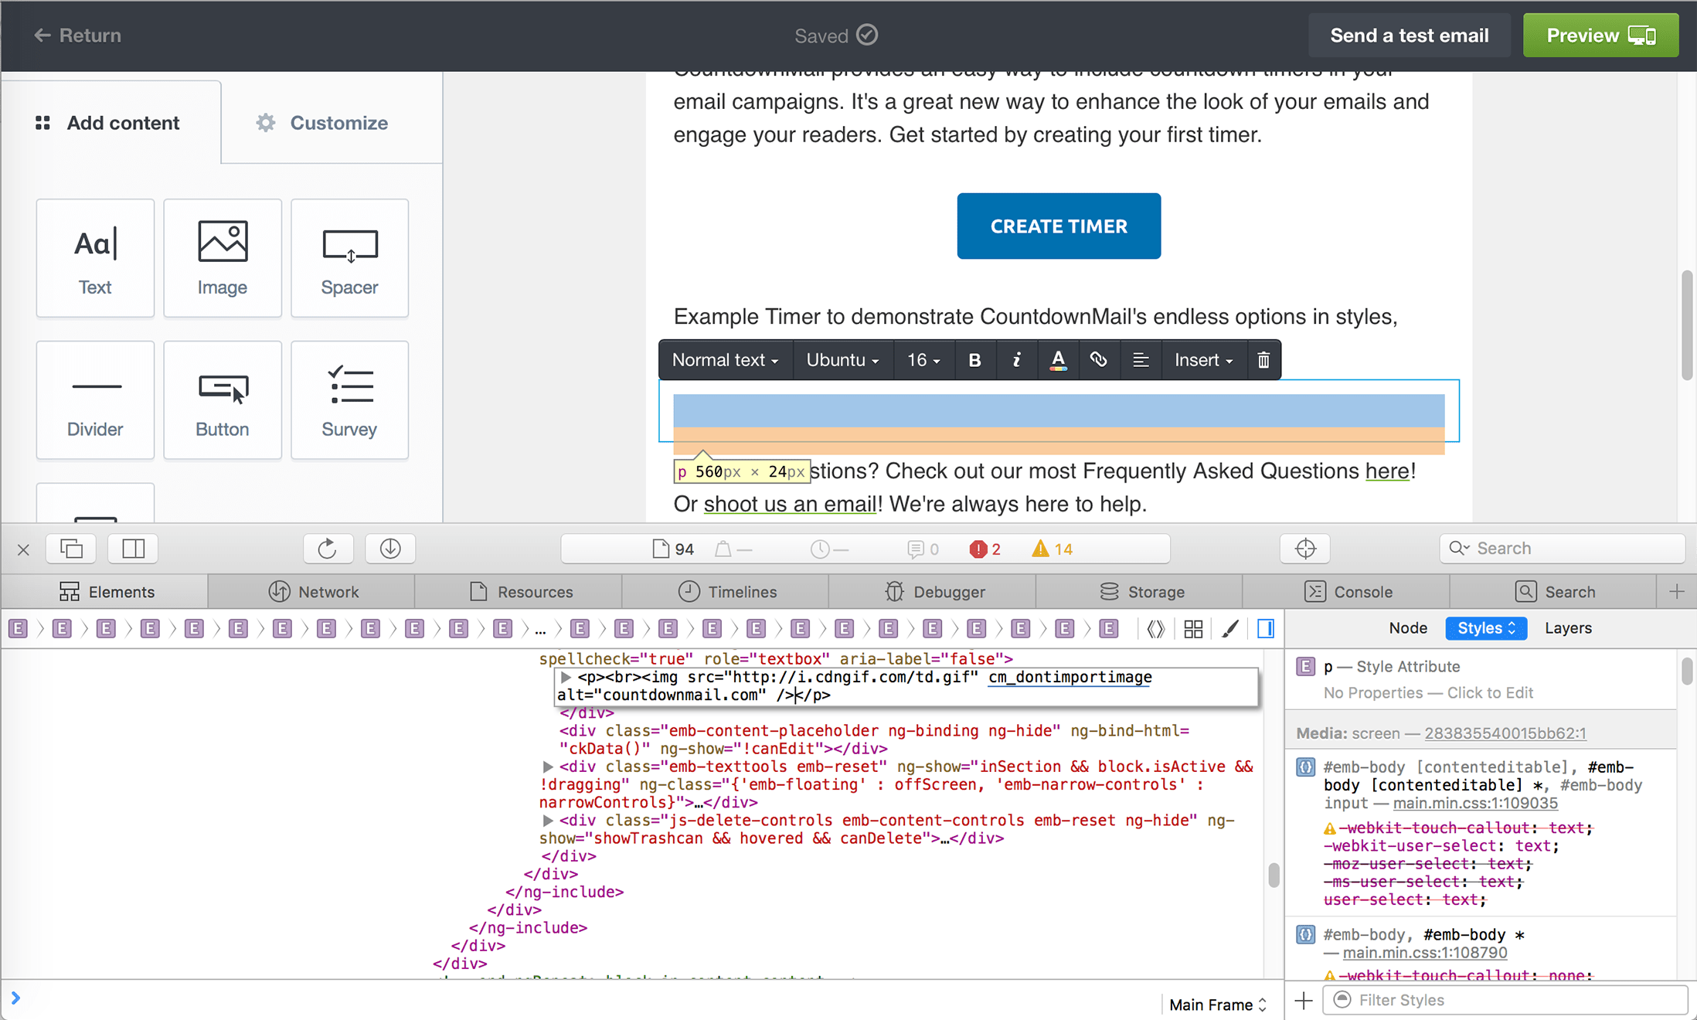This screenshot has height=1020, width=1697.
Task: Open the font color picker
Action: click(1058, 359)
